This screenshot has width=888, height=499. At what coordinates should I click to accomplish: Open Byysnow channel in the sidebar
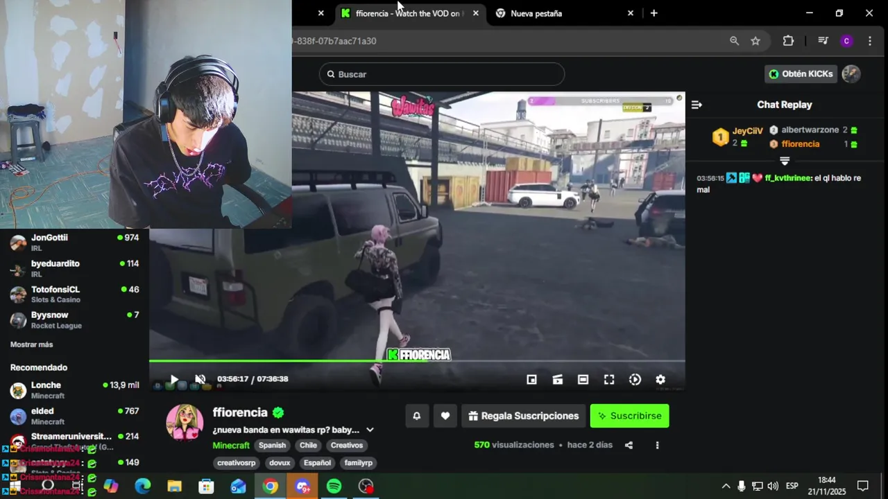[x=74, y=320]
